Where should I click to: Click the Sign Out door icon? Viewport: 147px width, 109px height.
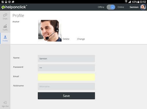[5, 103]
